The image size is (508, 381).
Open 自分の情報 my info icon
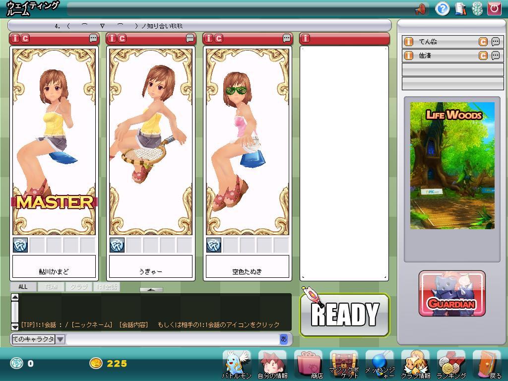tap(272, 364)
